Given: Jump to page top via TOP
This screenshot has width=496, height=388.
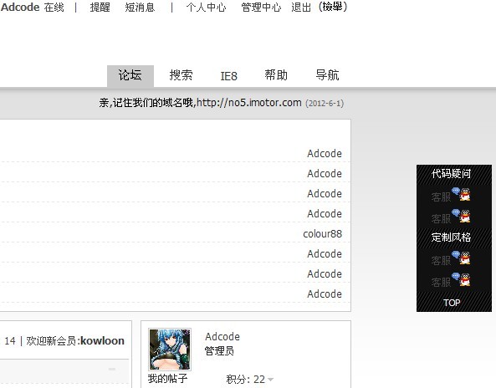Looking at the screenshot, I should pyautogui.click(x=452, y=303).
